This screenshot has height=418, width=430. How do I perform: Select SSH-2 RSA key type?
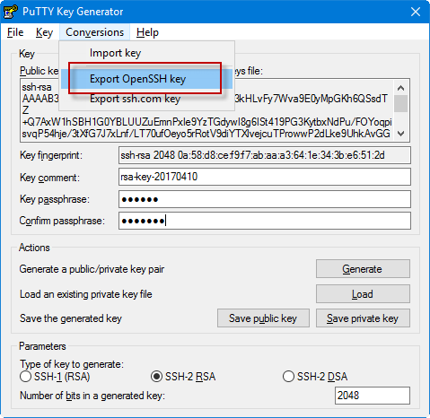click(156, 377)
